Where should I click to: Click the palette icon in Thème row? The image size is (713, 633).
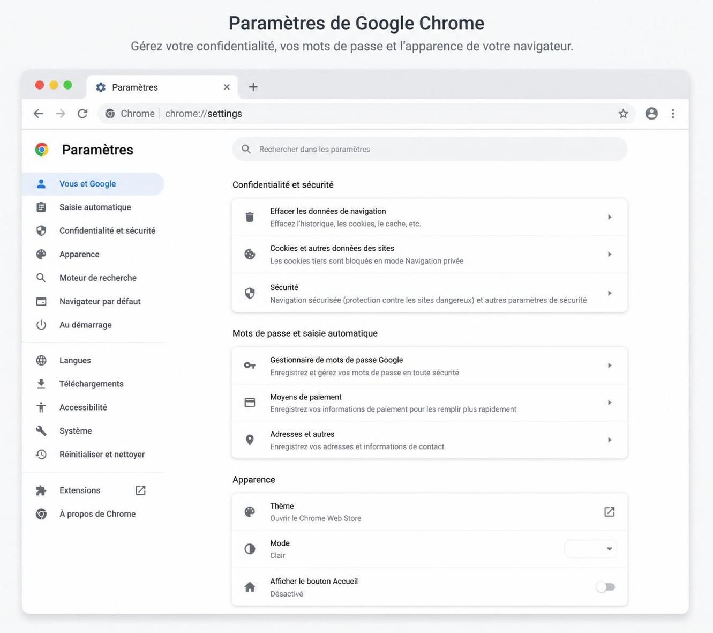click(250, 512)
